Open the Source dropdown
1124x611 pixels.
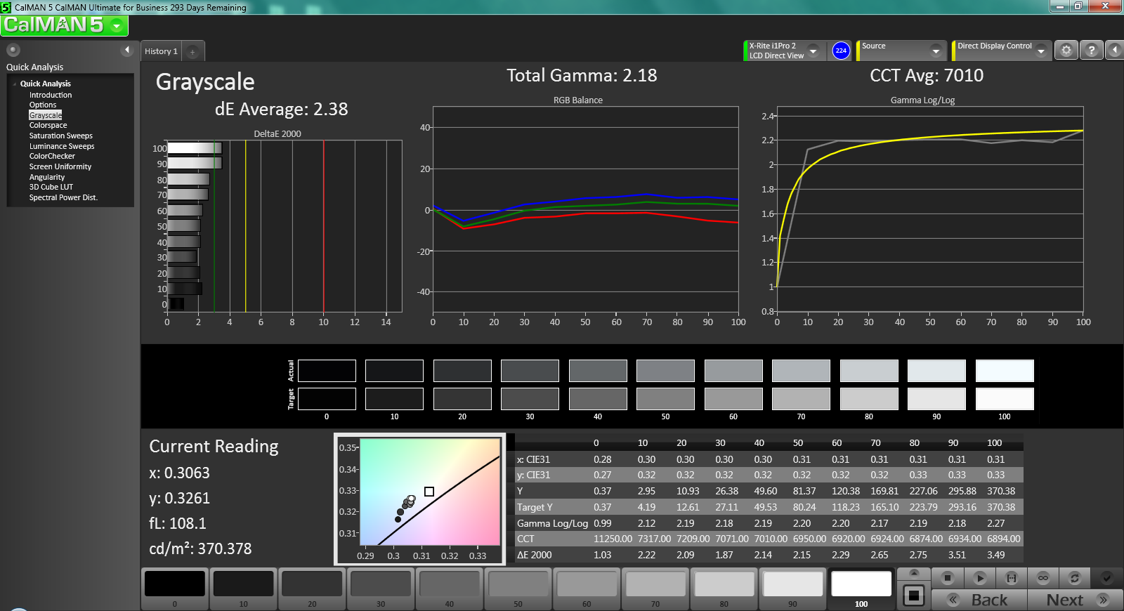(901, 51)
